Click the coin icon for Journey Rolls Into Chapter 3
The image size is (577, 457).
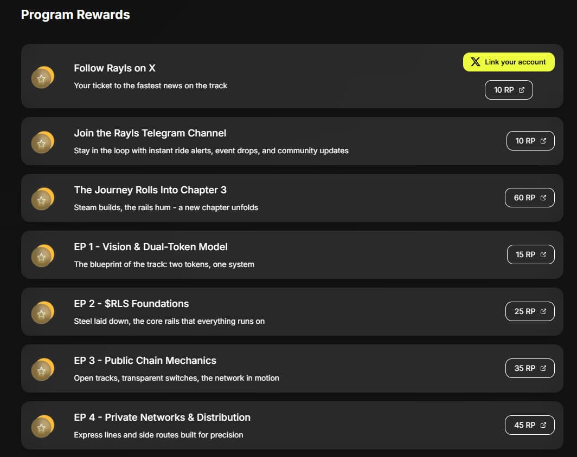tap(43, 199)
